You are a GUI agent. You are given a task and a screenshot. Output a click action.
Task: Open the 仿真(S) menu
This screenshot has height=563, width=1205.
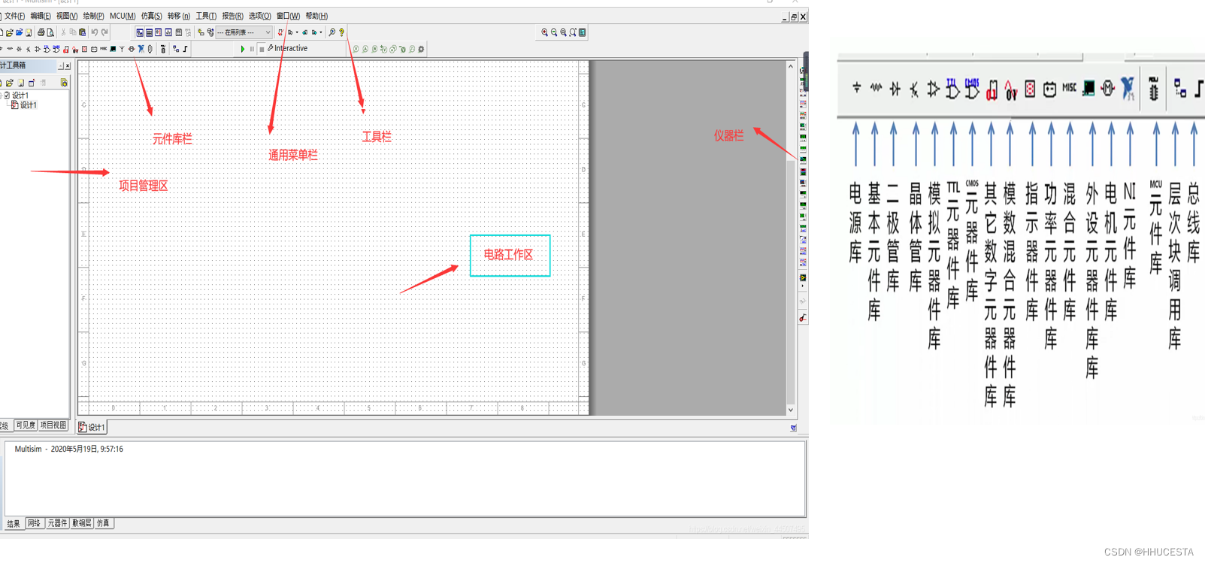(151, 16)
